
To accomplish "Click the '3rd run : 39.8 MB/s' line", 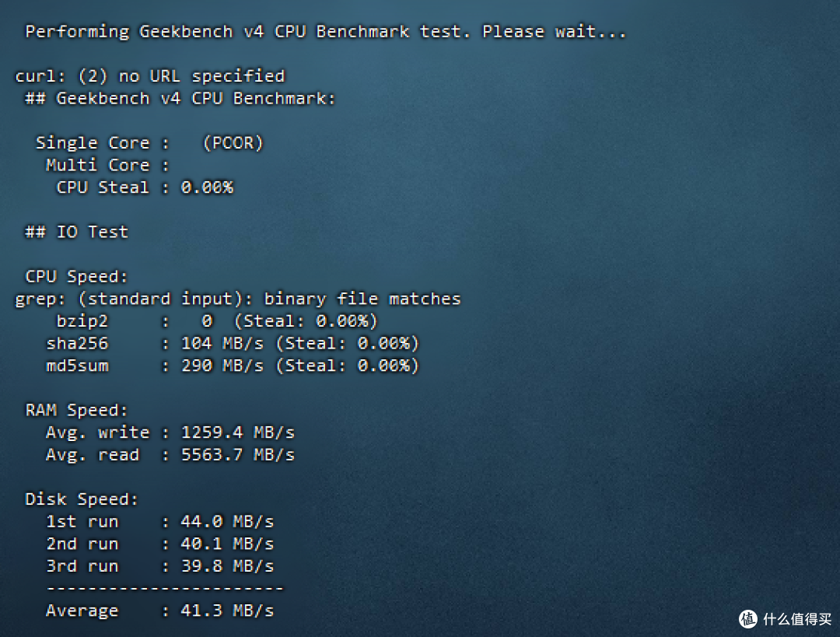I will (159, 566).
